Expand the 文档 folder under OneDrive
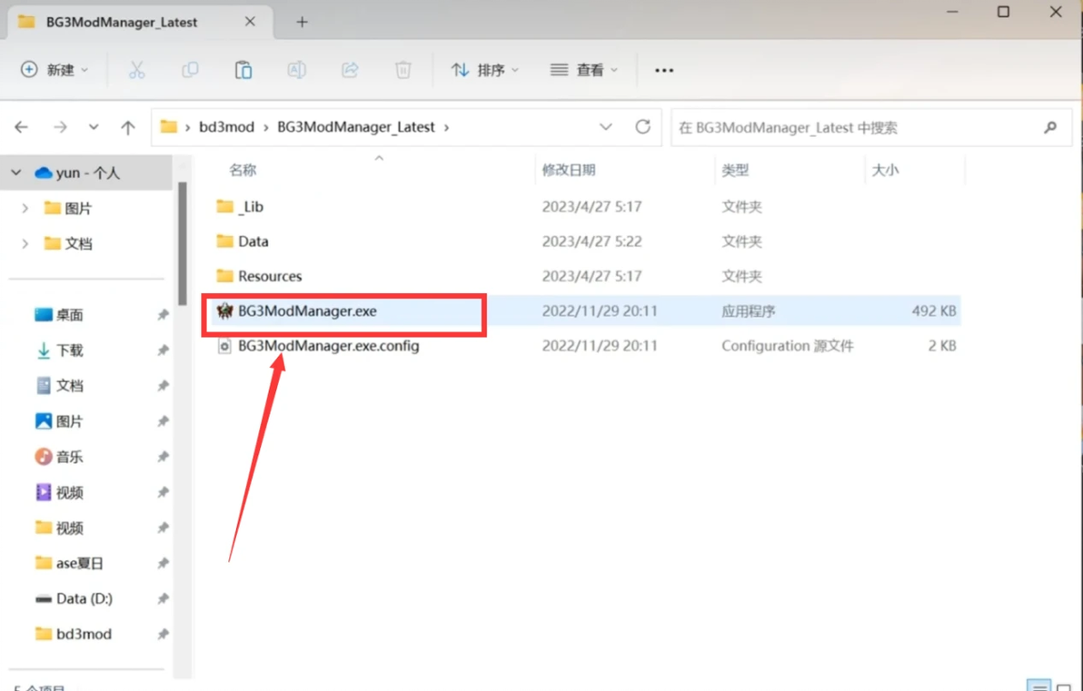 point(25,243)
